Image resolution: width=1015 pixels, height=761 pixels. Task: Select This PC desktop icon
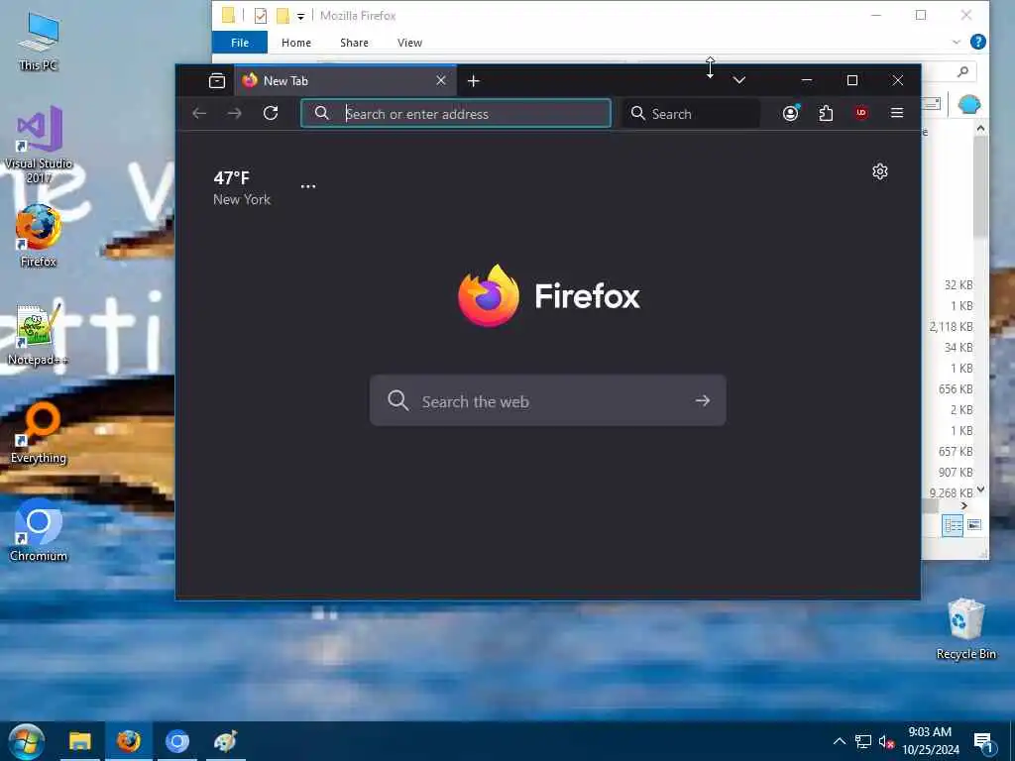39,40
